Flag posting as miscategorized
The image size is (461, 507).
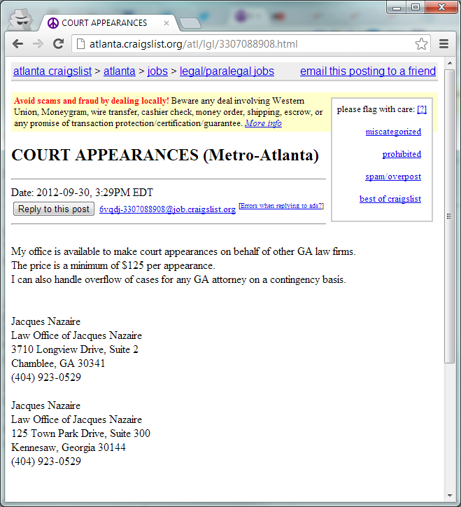tap(393, 132)
